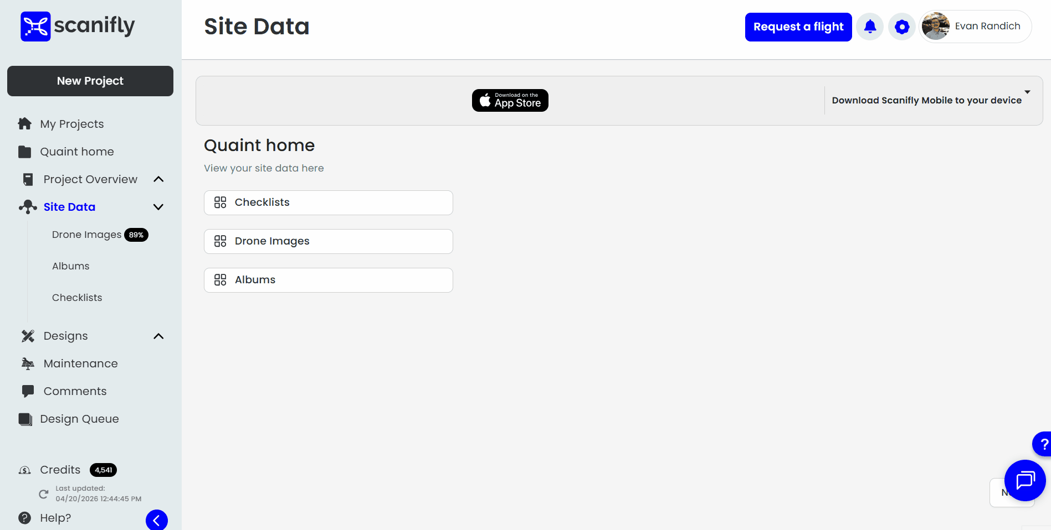Open the Albums card in main panel
Image resolution: width=1051 pixels, height=530 pixels.
coord(328,280)
